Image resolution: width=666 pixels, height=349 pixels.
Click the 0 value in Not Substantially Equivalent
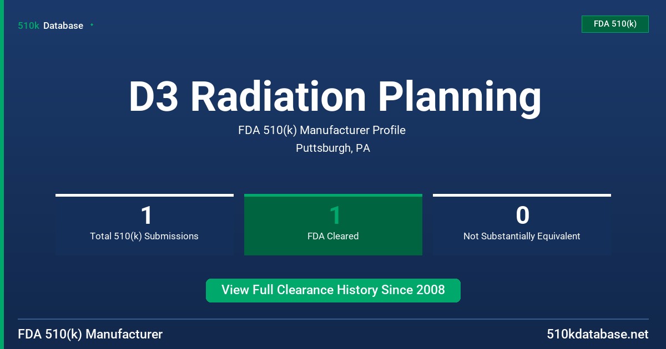point(522,215)
